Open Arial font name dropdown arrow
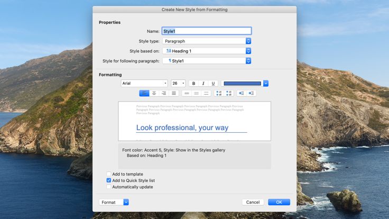 165,84
